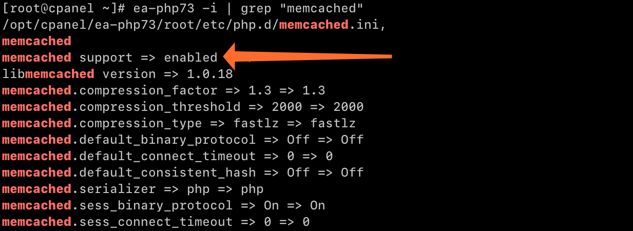Click the memcached.sess_connect_timeout line
The height and width of the screenshot is (231, 633).
[x=156, y=222]
